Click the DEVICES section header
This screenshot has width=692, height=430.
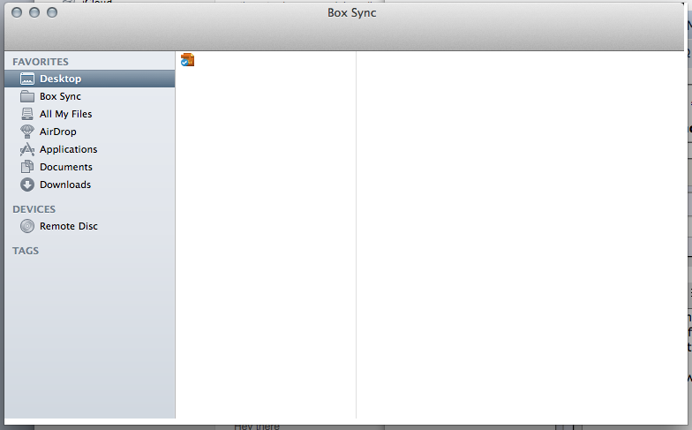(x=34, y=209)
